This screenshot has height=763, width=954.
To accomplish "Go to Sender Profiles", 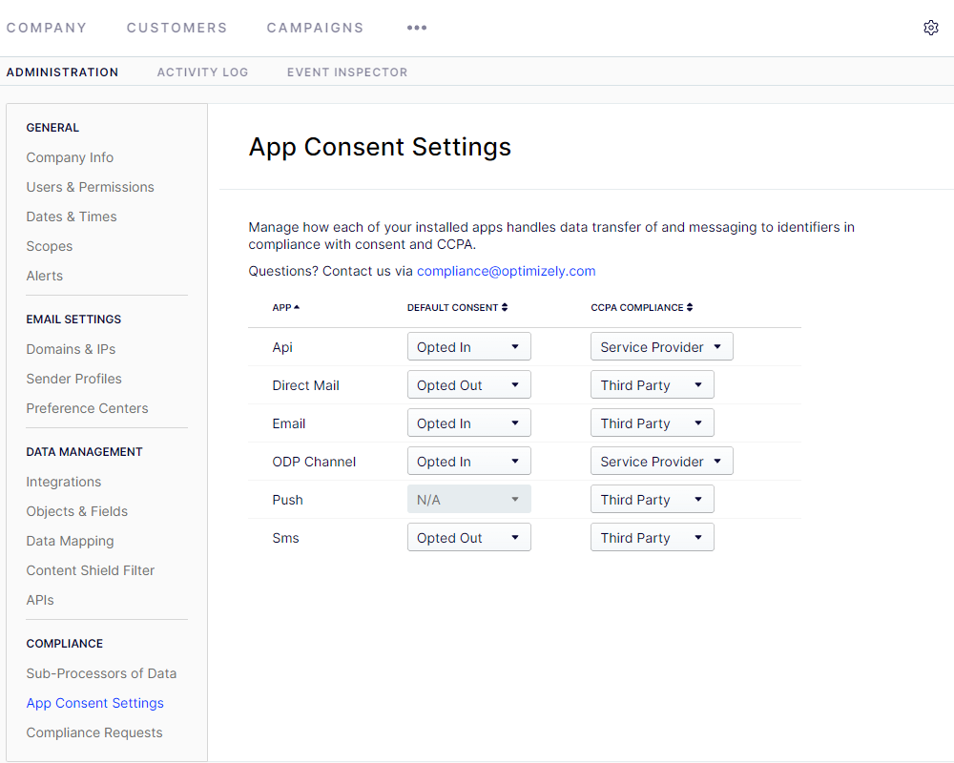I will (x=74, y=379).
